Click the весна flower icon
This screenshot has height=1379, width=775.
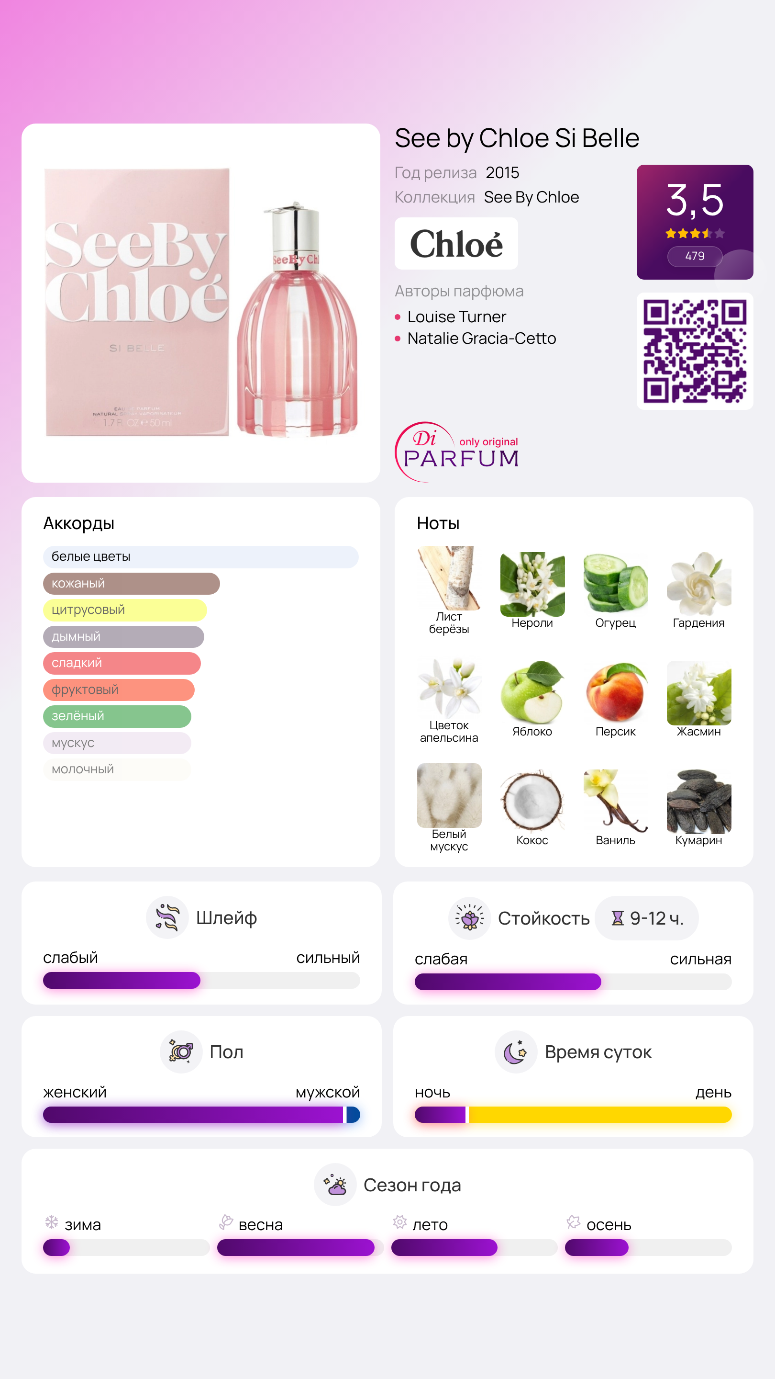coord(226,1222)
